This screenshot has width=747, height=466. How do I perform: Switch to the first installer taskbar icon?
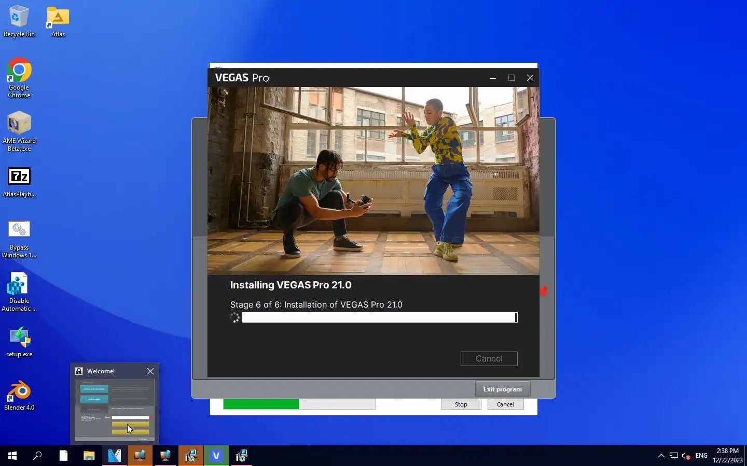[x=190, y=456]
